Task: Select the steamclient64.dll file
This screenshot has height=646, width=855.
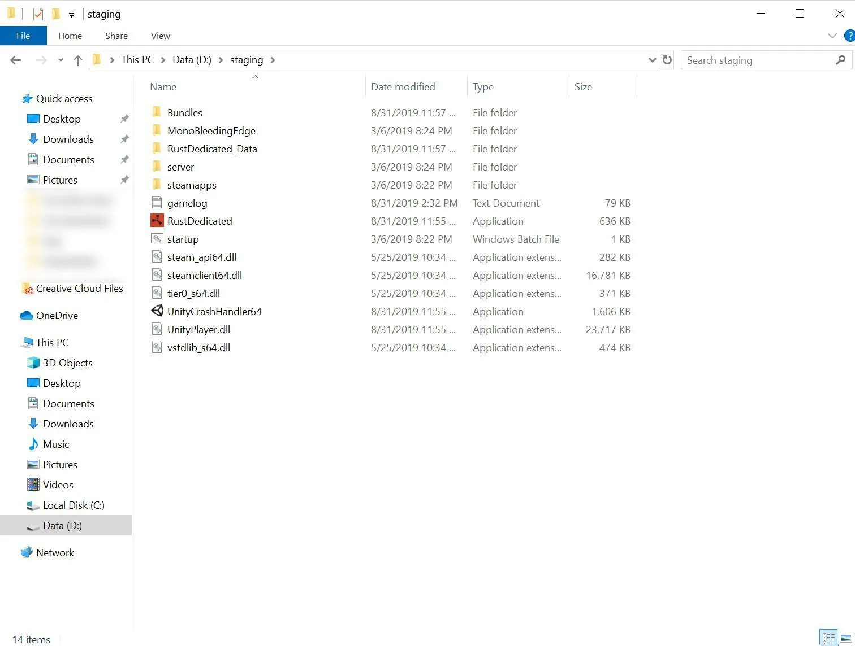Action: 205,275
